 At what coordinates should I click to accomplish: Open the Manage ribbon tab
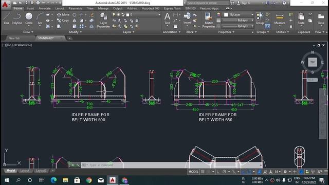click(x=103, y=8)
